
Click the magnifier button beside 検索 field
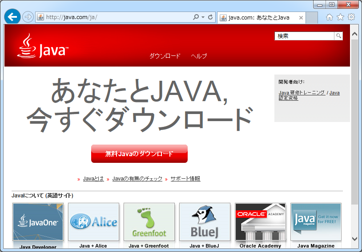(x=338, y=36)
